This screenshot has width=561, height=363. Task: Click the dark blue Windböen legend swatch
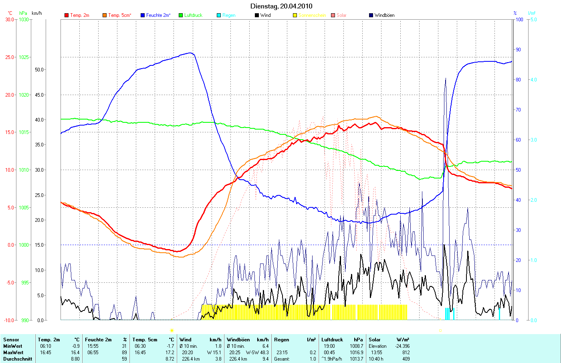(371, 15)
